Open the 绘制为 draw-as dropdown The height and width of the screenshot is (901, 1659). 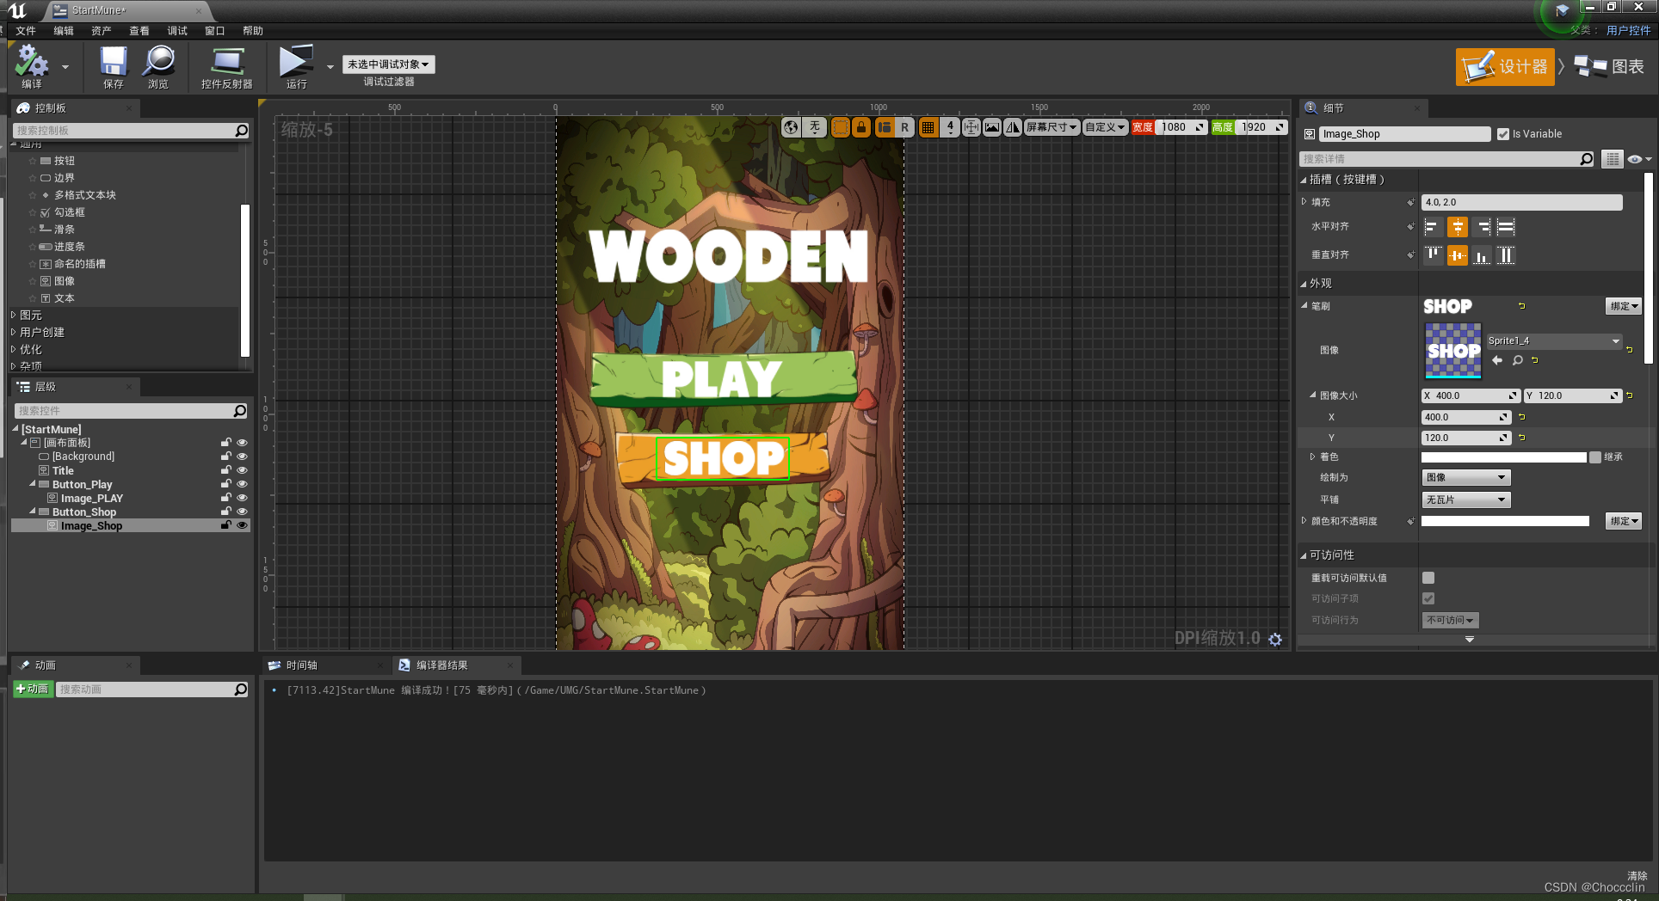tap(1465, 477)
